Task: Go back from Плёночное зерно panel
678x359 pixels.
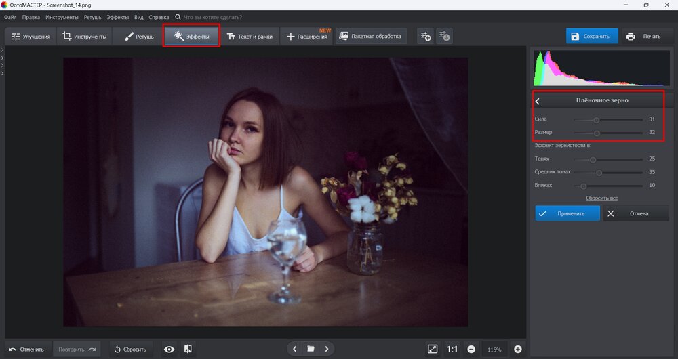Action: click(538, 101)
